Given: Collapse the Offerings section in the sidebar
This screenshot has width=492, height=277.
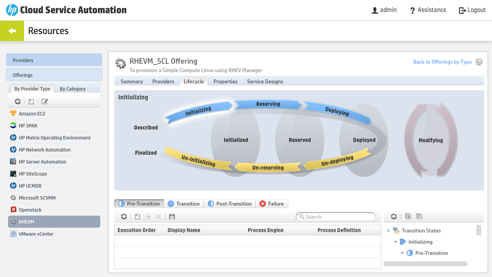Looking at the screenshot, I should (54, 75).
